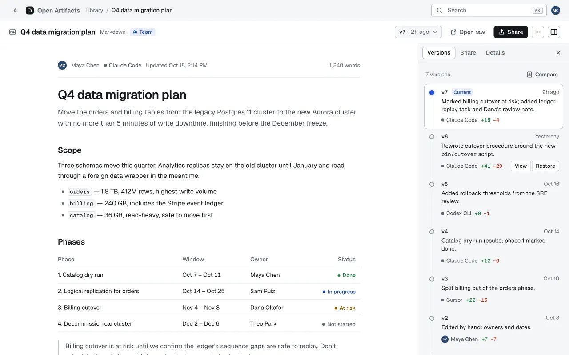Select the v6 timeline dot
Screen dimensions: 569x355
[432, 137]
